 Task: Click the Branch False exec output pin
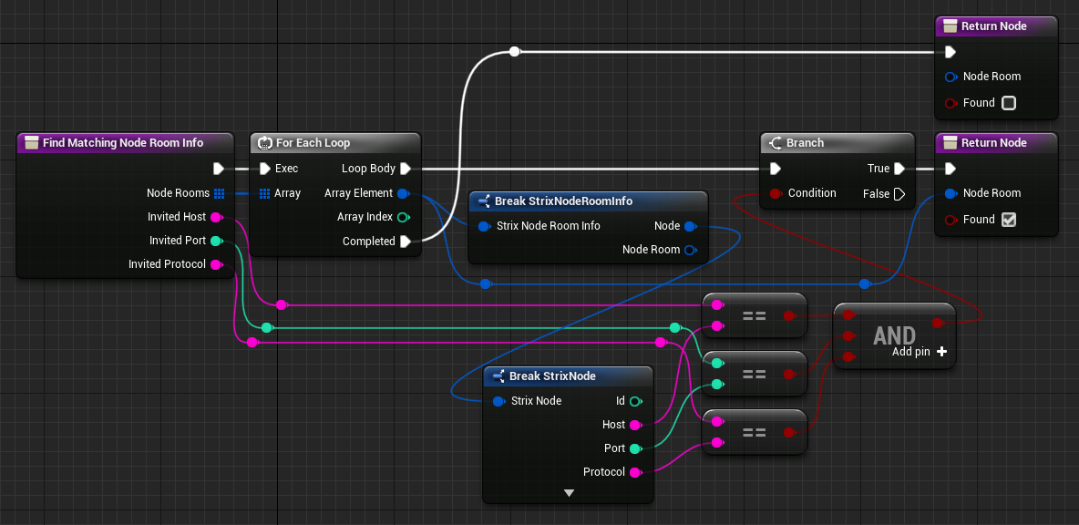pos(898,194)
